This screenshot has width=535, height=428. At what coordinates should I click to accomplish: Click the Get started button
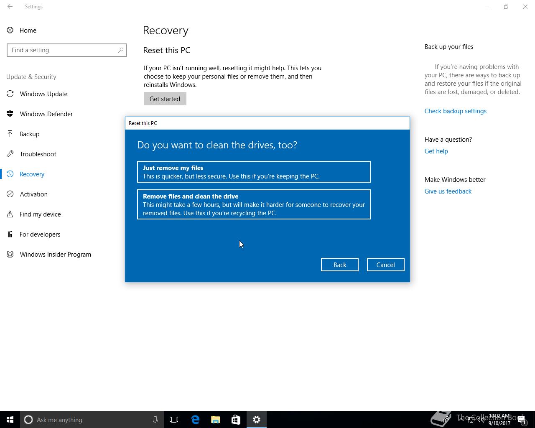(165, 99)
